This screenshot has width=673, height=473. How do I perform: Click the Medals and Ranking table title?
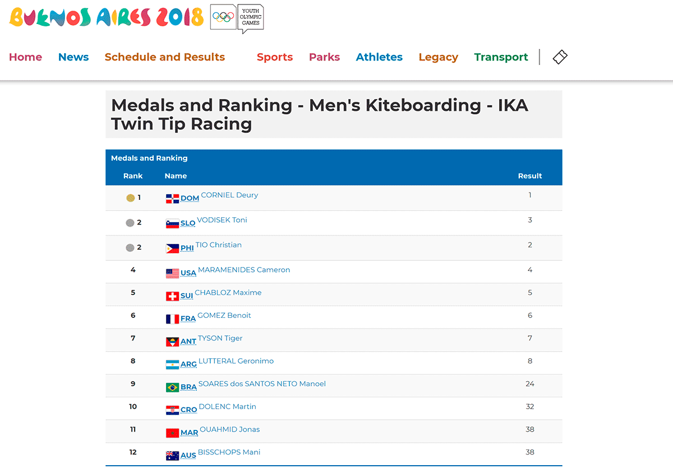click(x=149, y=158)
